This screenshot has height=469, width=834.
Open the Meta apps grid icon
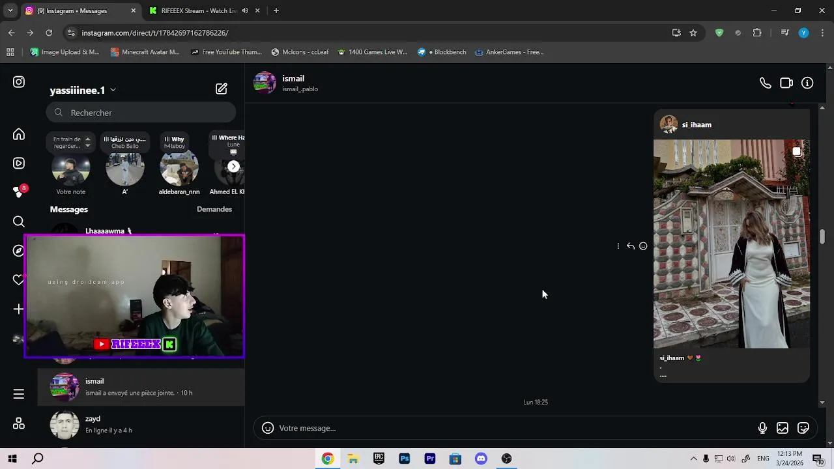click(19, 423)
